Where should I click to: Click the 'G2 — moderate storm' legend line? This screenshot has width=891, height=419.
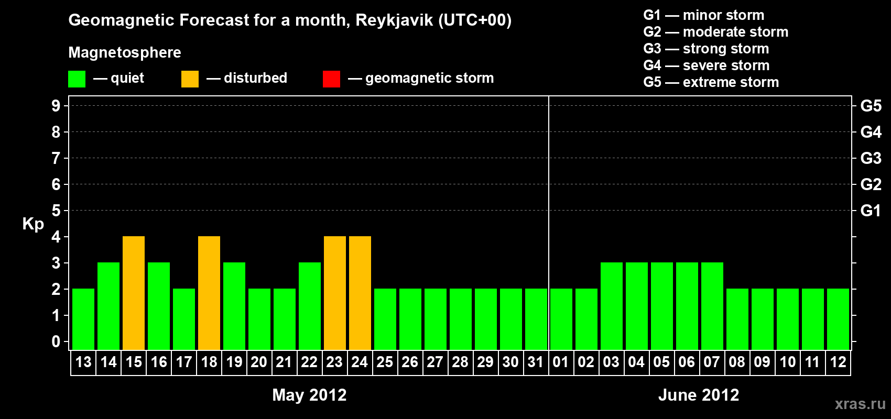click(x=716, y=32)
